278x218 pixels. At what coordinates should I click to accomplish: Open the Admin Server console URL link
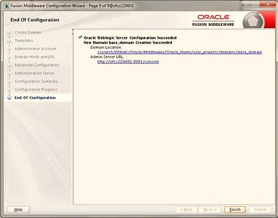(x=128, y=61)
